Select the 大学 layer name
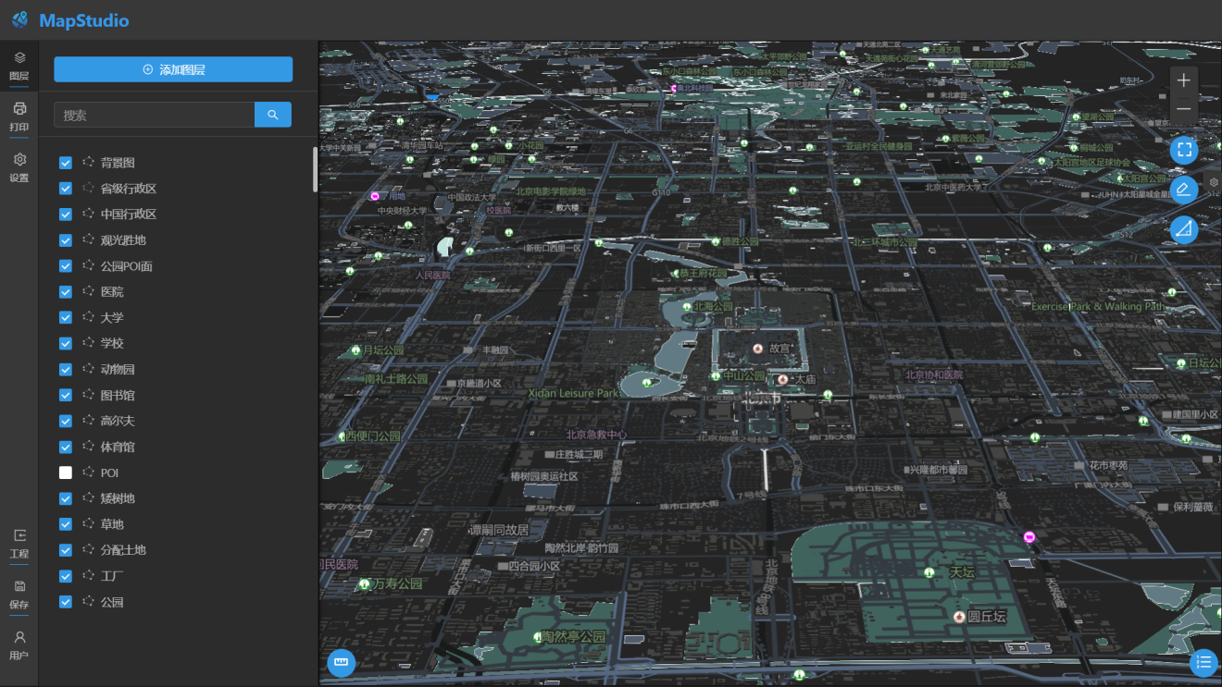This screenshot has height=687, width=1222. point(112,318)
